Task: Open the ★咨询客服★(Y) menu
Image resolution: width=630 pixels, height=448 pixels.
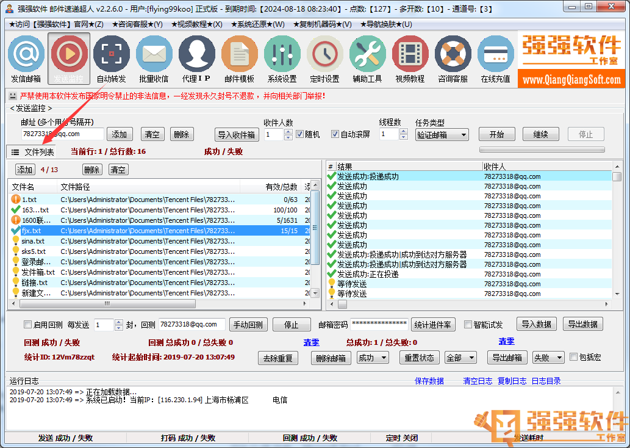Action: click(137, 24)
